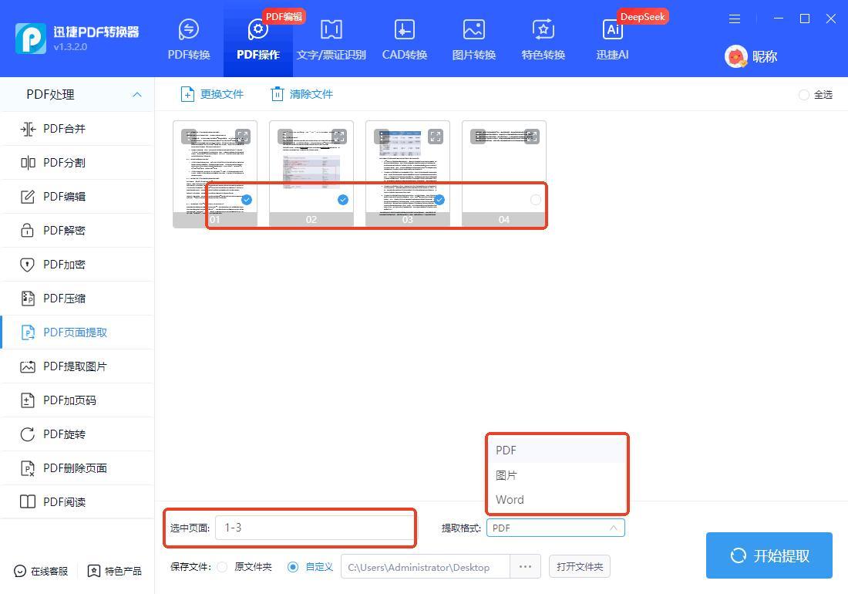Click the hamburger menu icon in title bar

point(735,19)
